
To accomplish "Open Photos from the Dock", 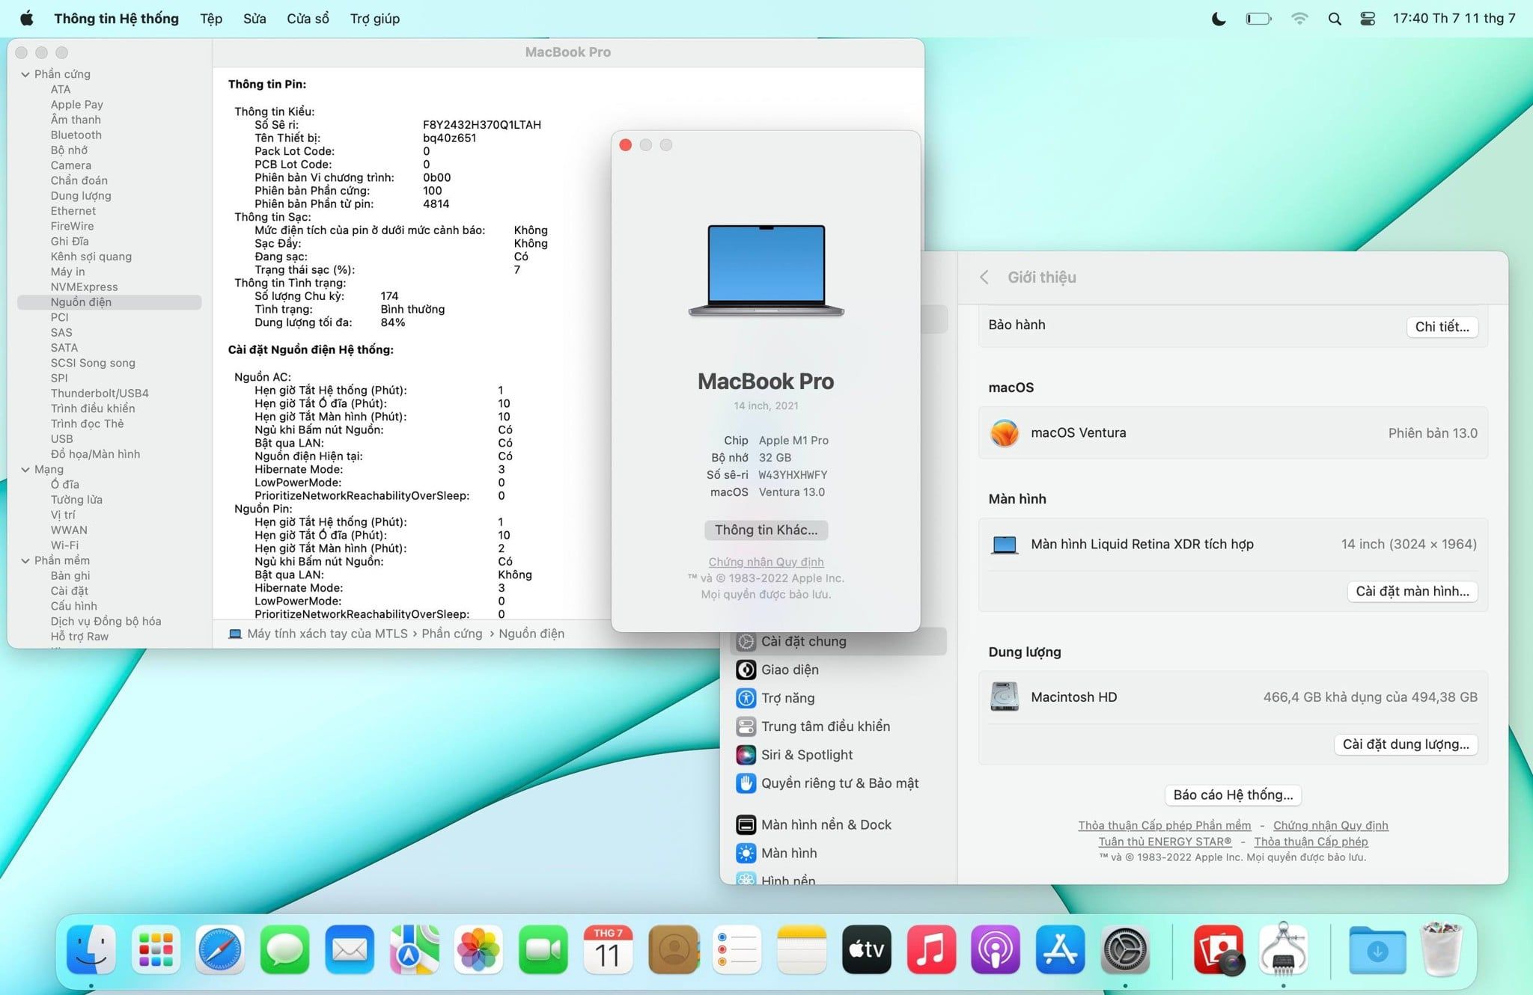I will [x=479, y=949].
